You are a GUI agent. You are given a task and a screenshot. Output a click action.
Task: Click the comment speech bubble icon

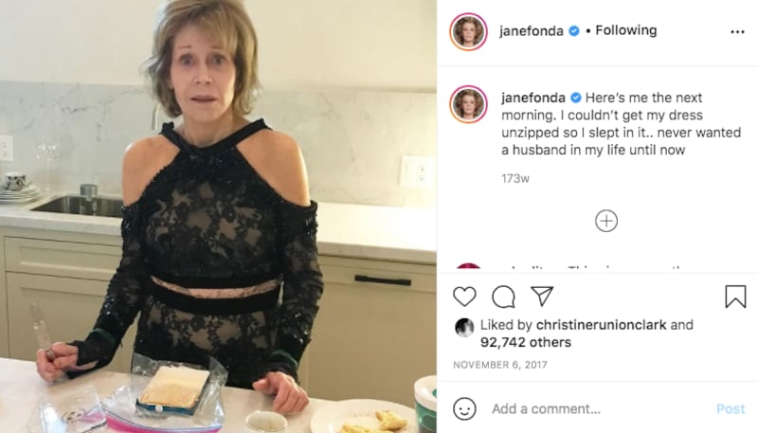(x=503, y=297)
